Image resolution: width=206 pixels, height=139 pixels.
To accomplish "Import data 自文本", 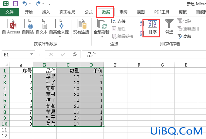I will click(x=42, y=27).
